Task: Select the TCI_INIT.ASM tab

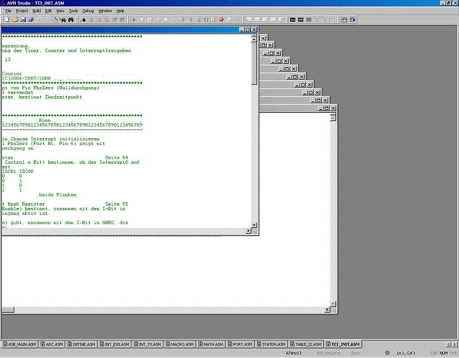Action: point(343,344)
